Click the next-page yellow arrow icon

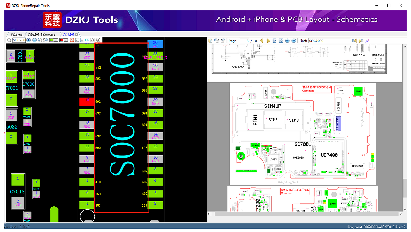[268, 41]
